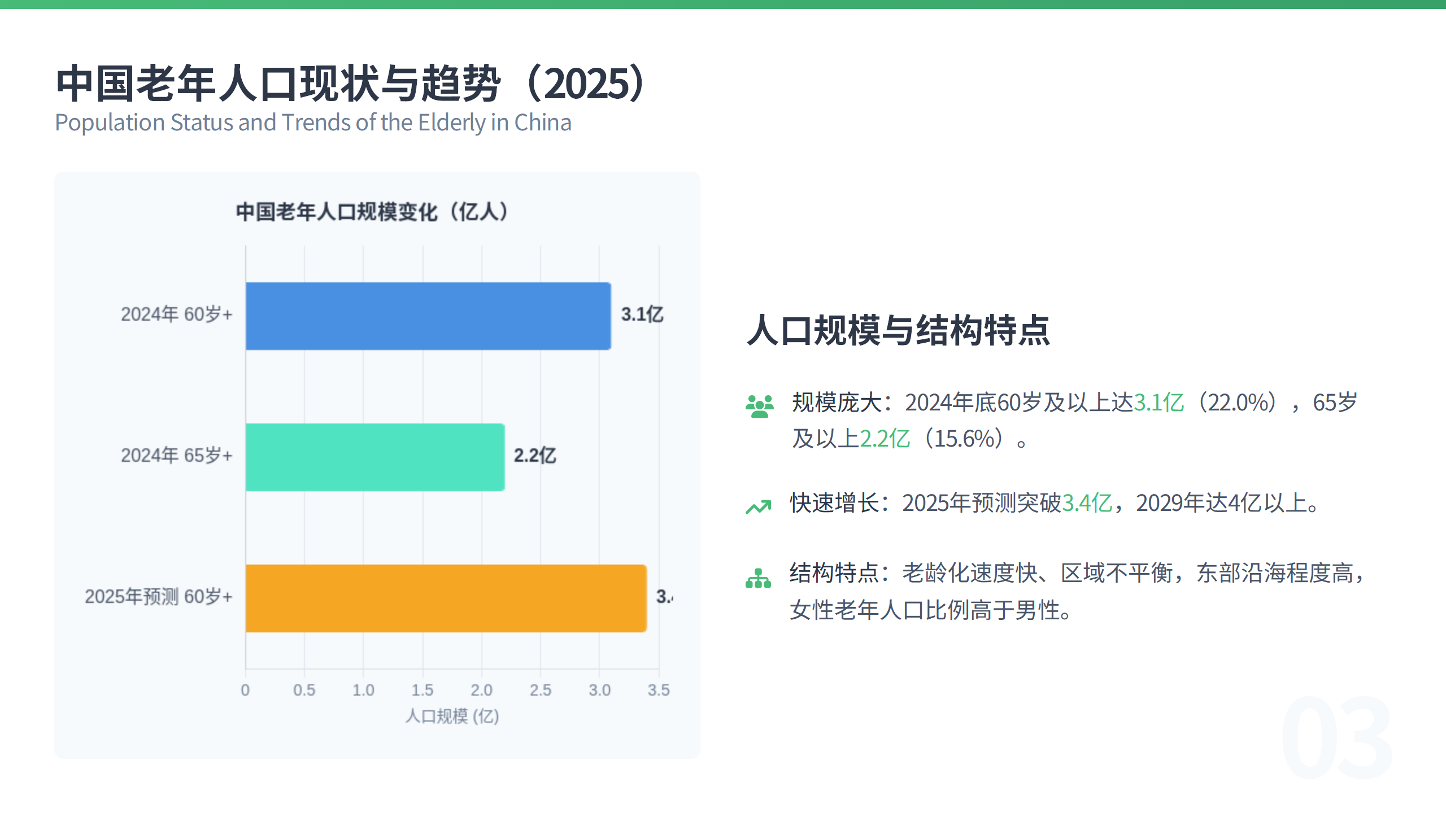Click the 2025年预测 60岁+ axis label

(x=158, y=597)
